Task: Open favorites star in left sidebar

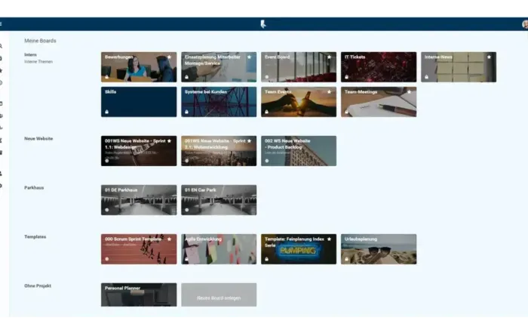Action: [1, 70]
